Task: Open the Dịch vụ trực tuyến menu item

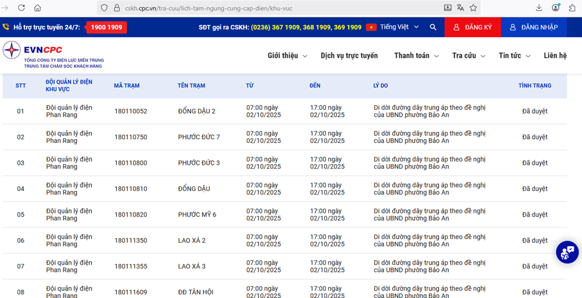Action: click(x=349, y=56)
